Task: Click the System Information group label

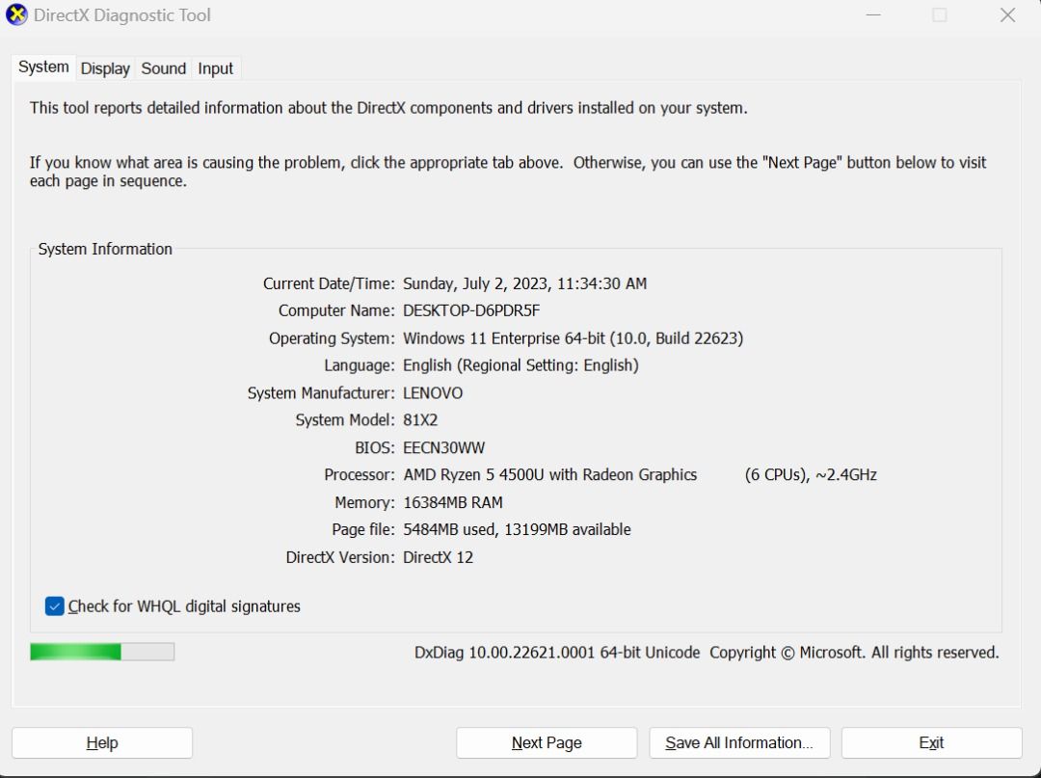Action: tap(104, 249)
